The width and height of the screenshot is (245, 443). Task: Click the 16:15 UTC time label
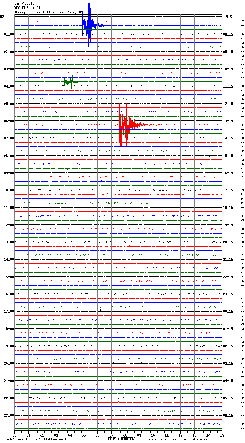point(228,173)
